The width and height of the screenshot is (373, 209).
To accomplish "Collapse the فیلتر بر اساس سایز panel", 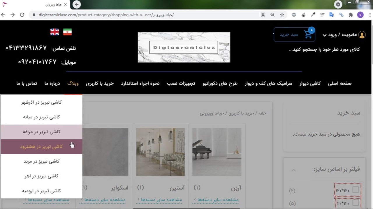I will pyautogui.click(x=293, y=170).
